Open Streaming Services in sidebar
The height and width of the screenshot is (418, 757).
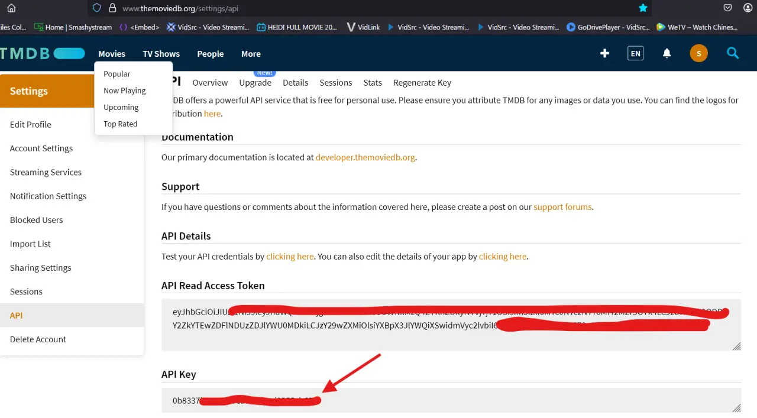pos(46,172)
